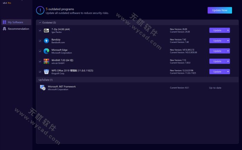The image size is (242, 150).
Task: Uncheck the 7-Zip 24.08 checkbox
Action: (40, 30)
